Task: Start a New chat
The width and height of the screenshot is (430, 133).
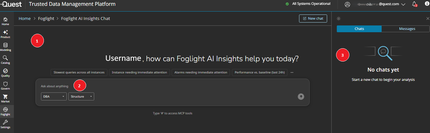Action: point(313,18)
